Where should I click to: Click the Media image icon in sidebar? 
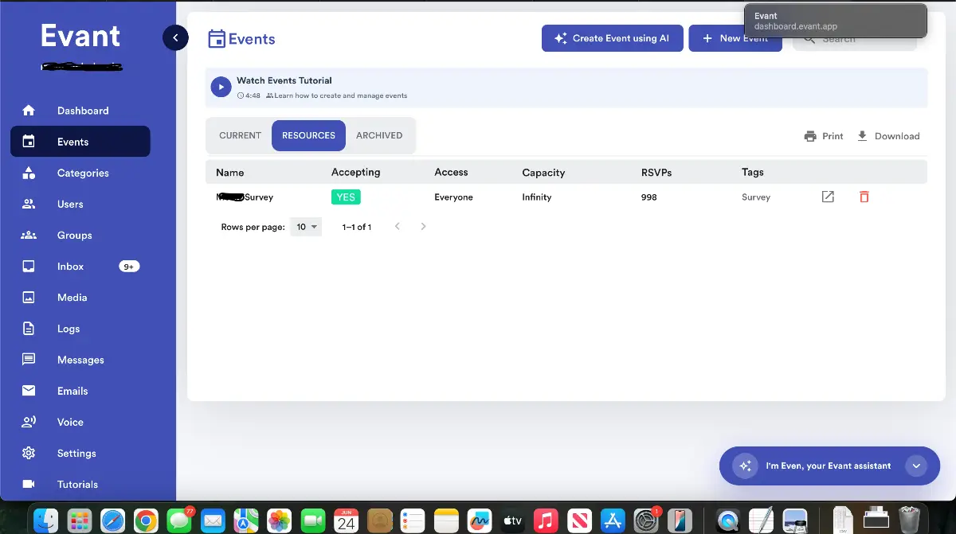[x=29, y=297]
